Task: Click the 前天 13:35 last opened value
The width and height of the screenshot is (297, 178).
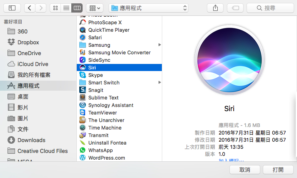Action: click(231, 147)
